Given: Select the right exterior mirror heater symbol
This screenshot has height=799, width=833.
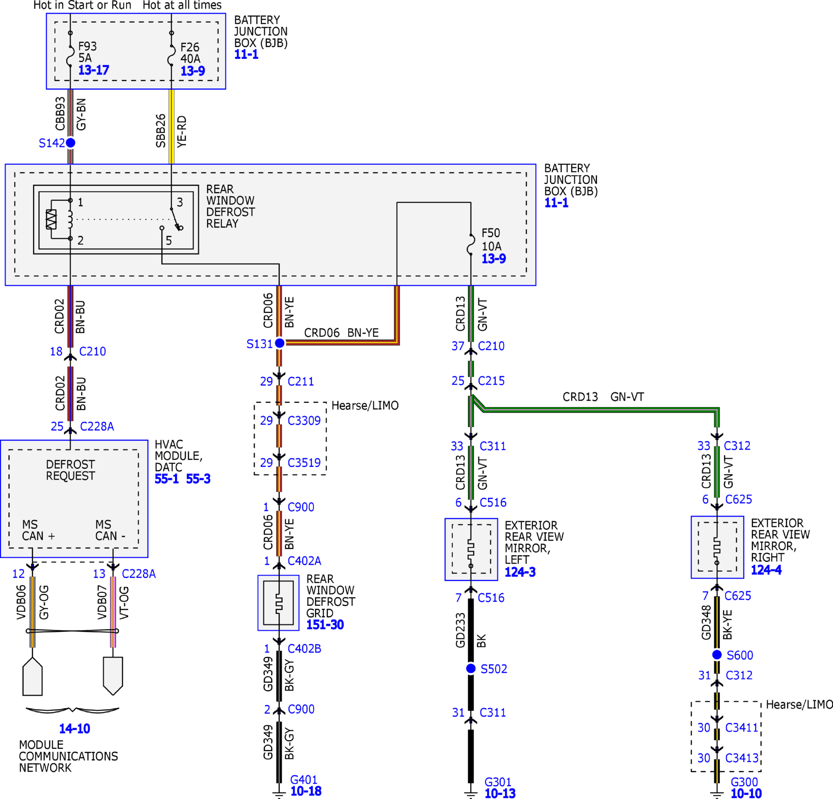Looking at the screenshot, I should (717, 548).
